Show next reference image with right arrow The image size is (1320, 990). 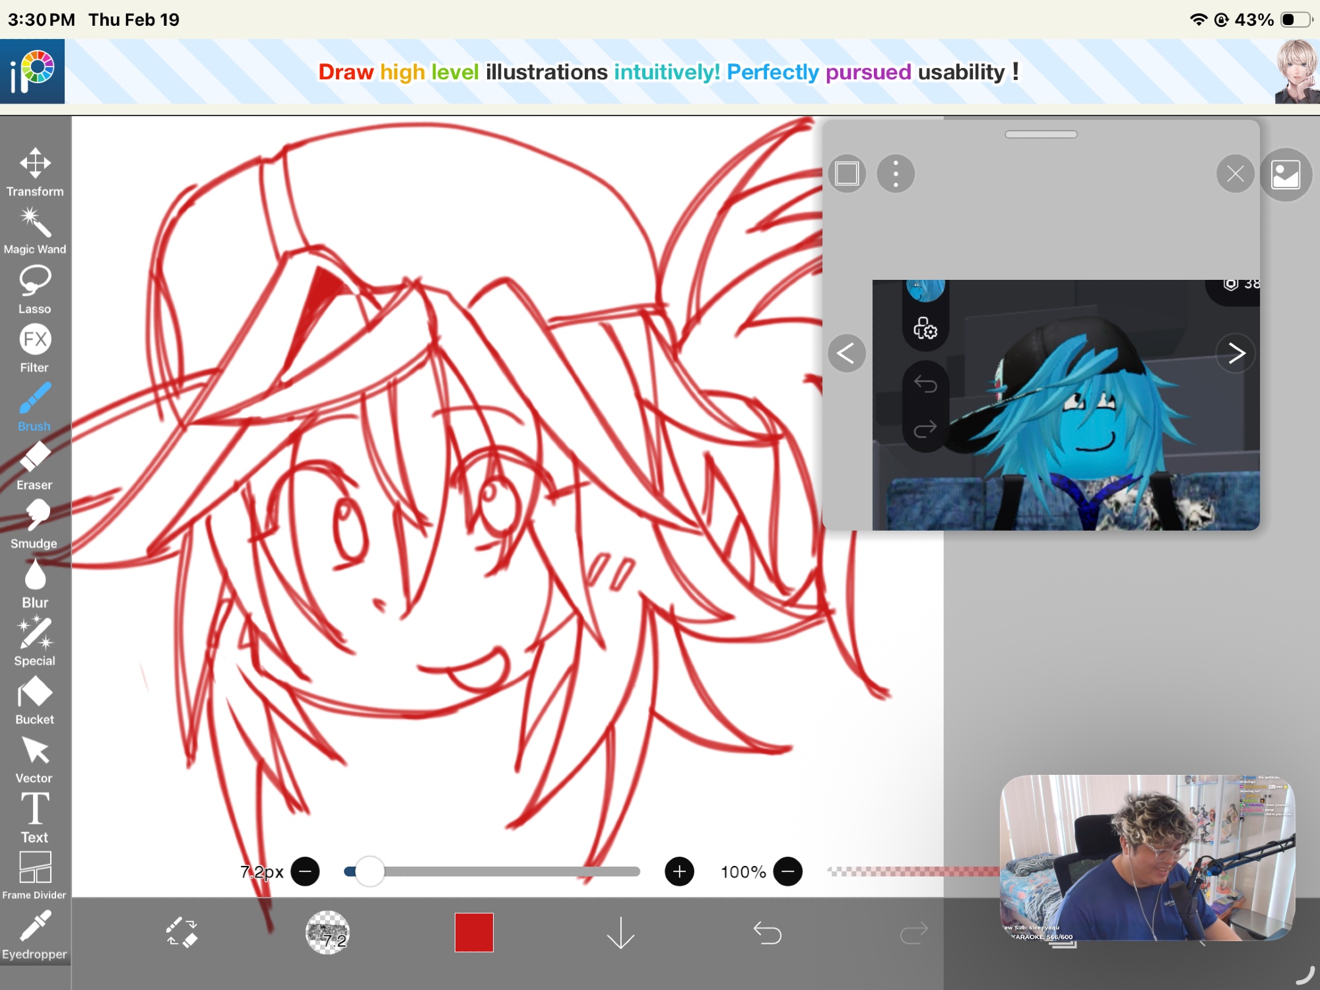click(x=1236, y=354)
